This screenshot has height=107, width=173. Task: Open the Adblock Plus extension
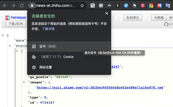coord(101,5)
